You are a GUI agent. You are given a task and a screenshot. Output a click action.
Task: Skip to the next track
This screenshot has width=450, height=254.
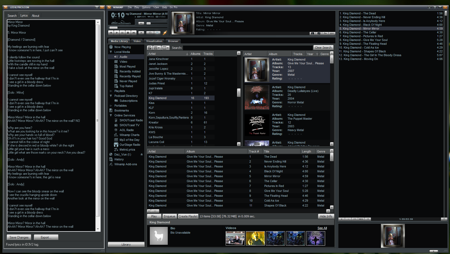134,33
